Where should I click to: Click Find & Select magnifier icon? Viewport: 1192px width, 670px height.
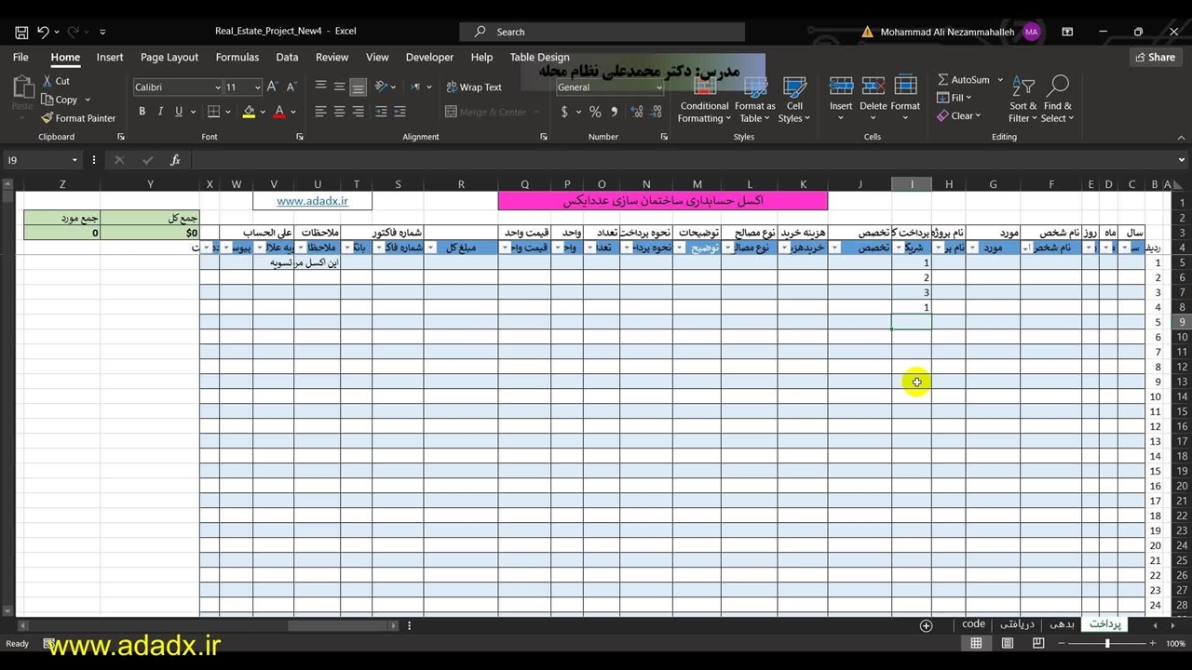click(1057, 87)
